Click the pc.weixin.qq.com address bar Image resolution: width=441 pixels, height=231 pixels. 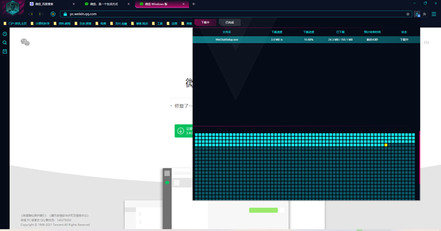click(236, 14)
